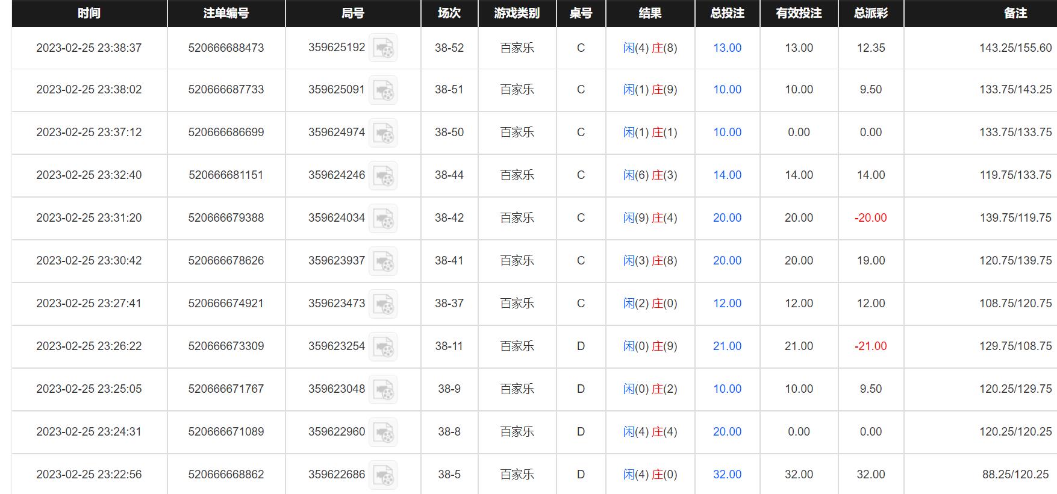Open video replay icon for round 359623048

383,389
